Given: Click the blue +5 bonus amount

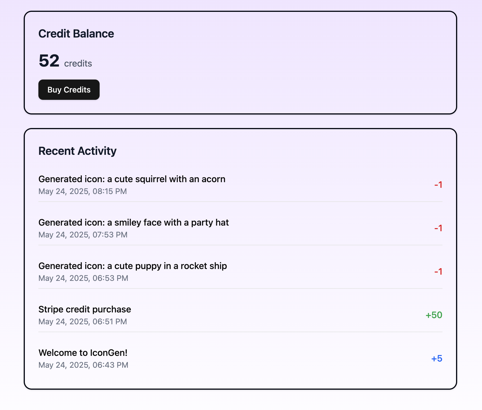Looking at the screenshot, I should tap(437, 359).
